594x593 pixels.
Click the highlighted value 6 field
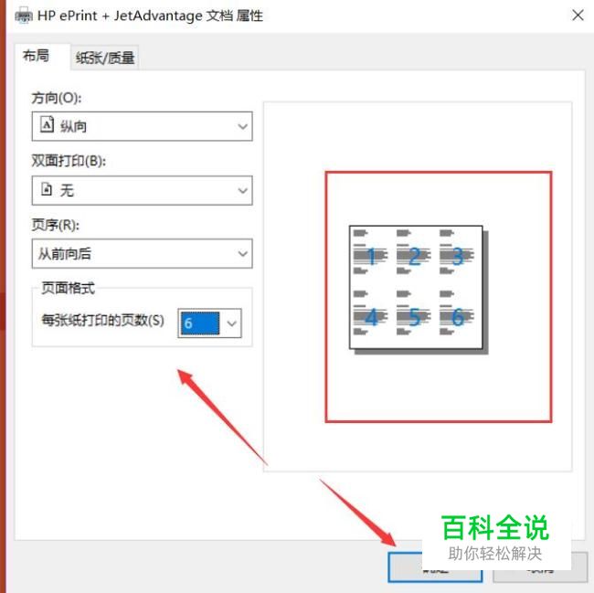pyautogui.click(x=200, y=323)
